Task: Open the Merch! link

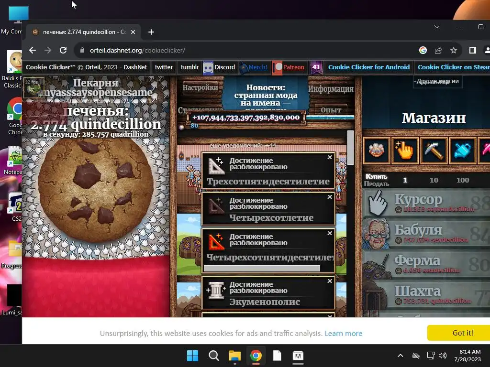Action: point(258,67)
